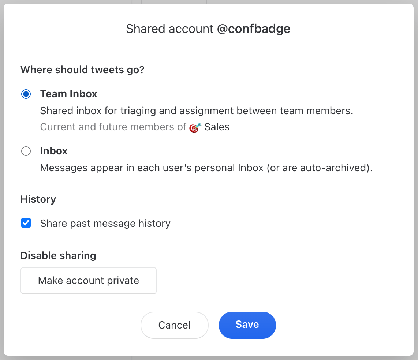Click the Make account private button

click(x=89, y=281)
